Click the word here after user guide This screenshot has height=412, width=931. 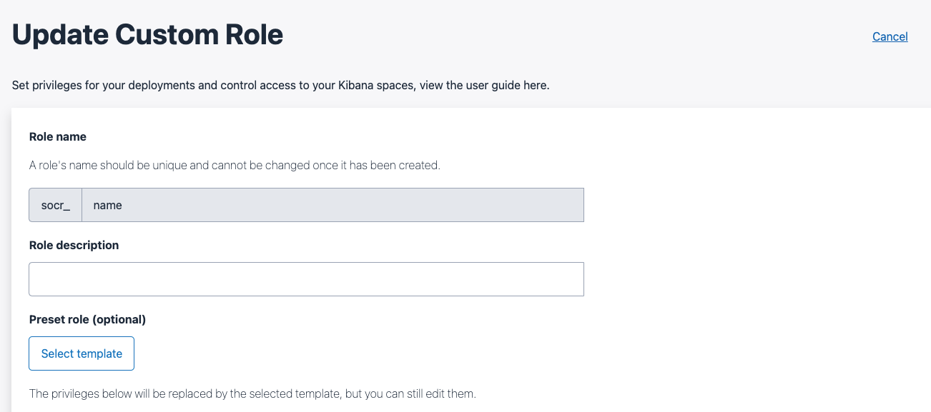point(536,86)
